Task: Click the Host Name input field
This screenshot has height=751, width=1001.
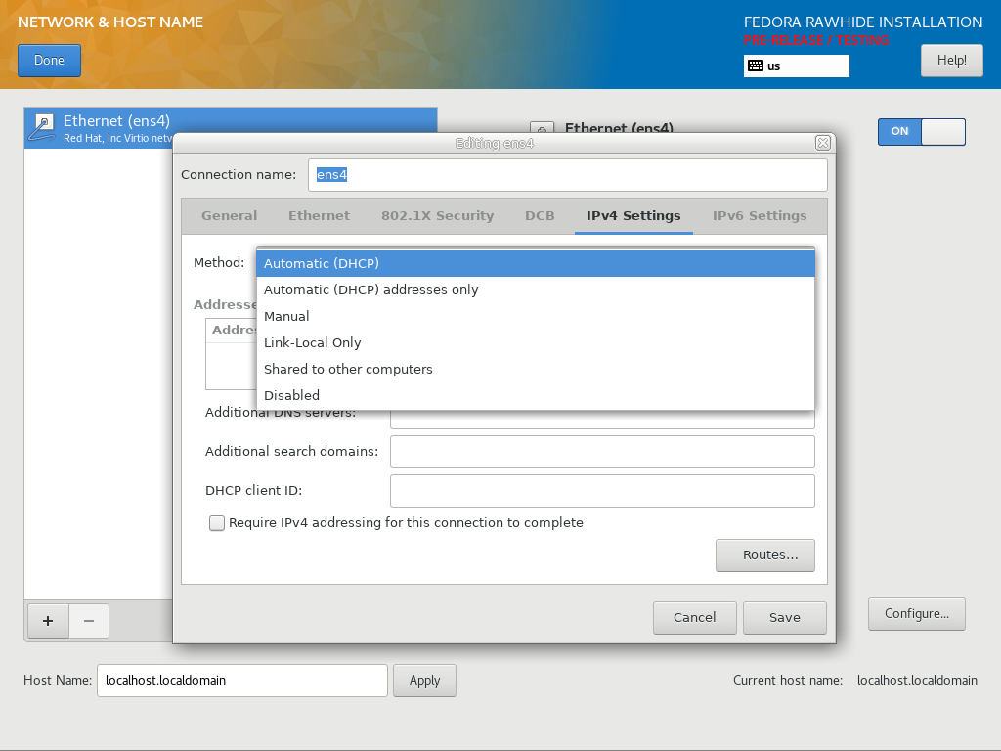Action: click(242, 681)
